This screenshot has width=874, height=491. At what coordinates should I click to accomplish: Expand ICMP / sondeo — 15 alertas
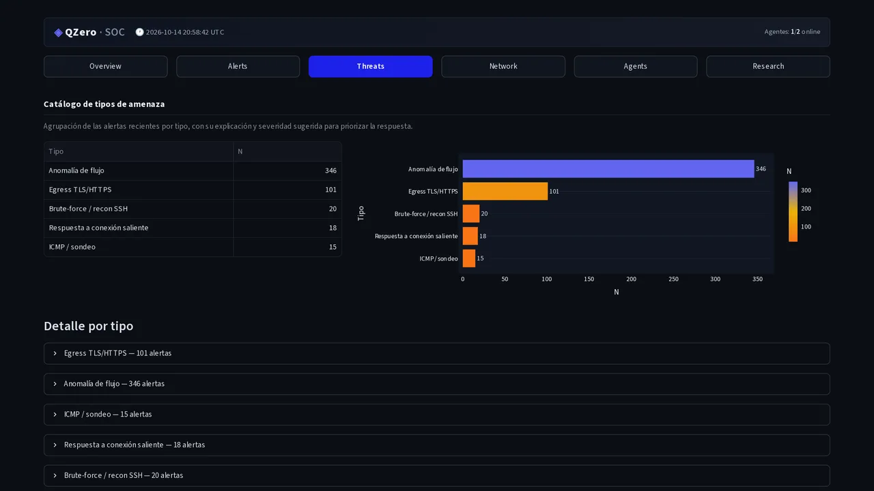(437, 415)
